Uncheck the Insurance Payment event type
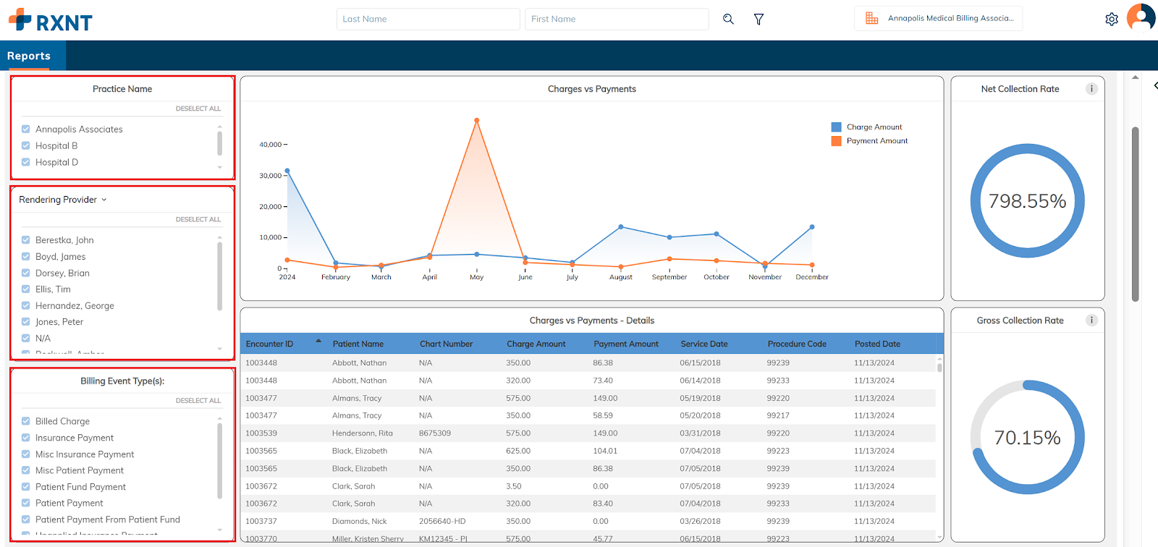This screenshot has height=547, width=1158. coord(26,438)
